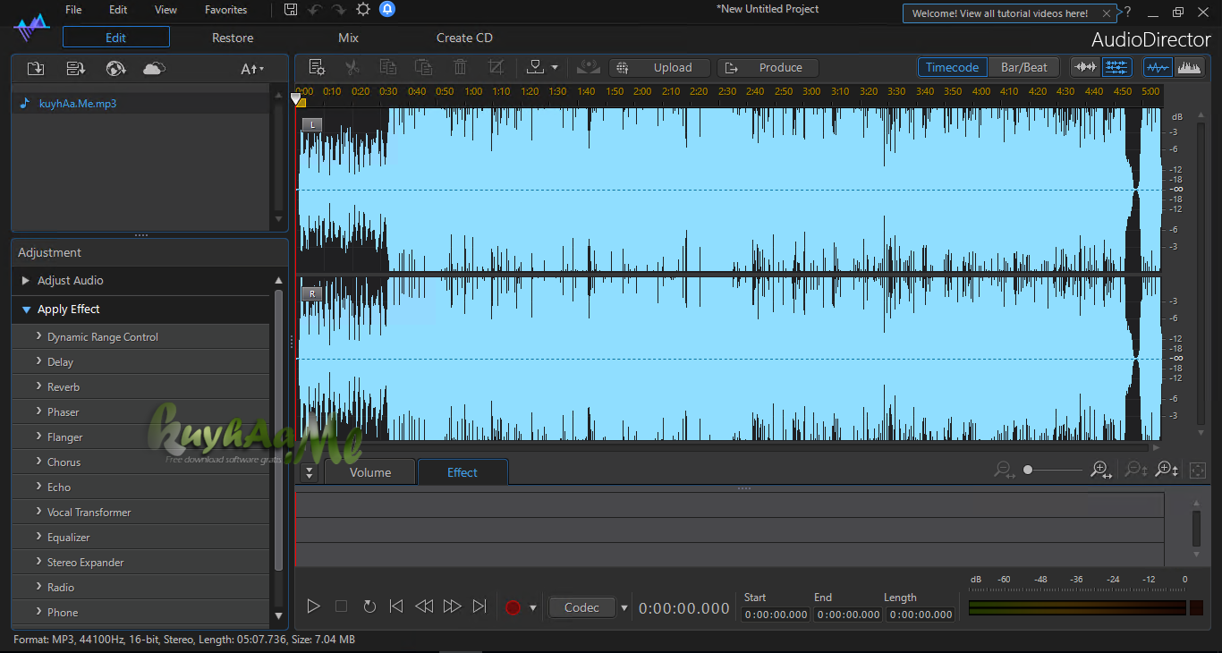Click the surround sound panner icon
1222x653 pixels.
588,67
